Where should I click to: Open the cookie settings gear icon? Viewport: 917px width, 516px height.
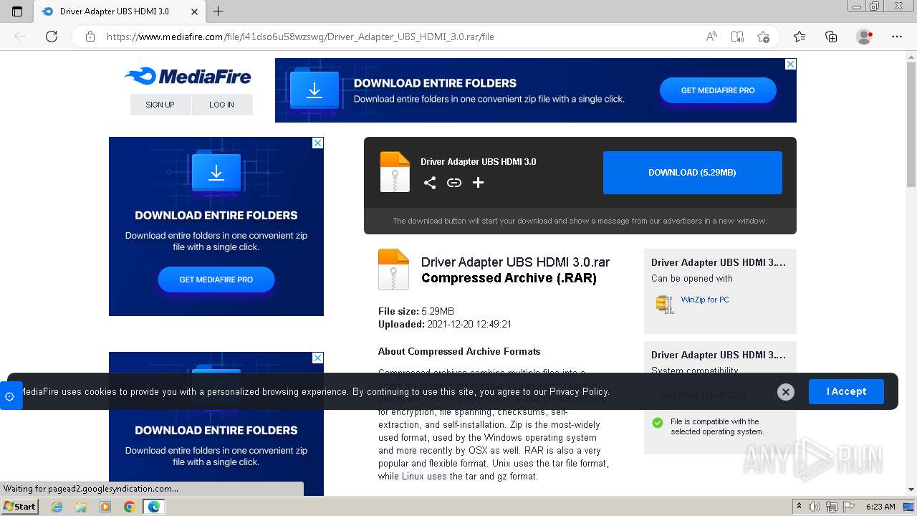10,396
